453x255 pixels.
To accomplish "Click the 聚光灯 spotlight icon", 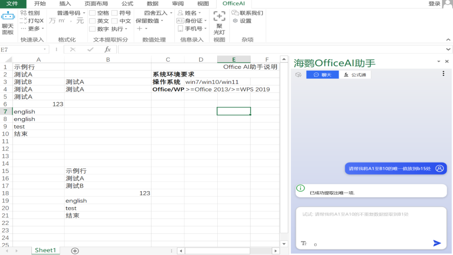I will pos(219,17).
